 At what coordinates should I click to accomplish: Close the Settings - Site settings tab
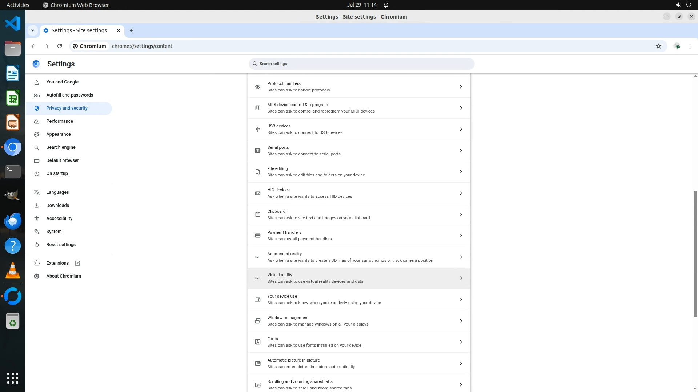[x=118, y=30]
